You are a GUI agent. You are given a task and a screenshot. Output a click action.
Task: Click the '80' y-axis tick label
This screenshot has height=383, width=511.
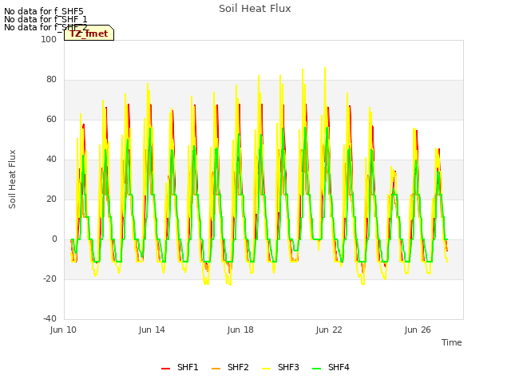pyautogui.click(x=51, y=80)
